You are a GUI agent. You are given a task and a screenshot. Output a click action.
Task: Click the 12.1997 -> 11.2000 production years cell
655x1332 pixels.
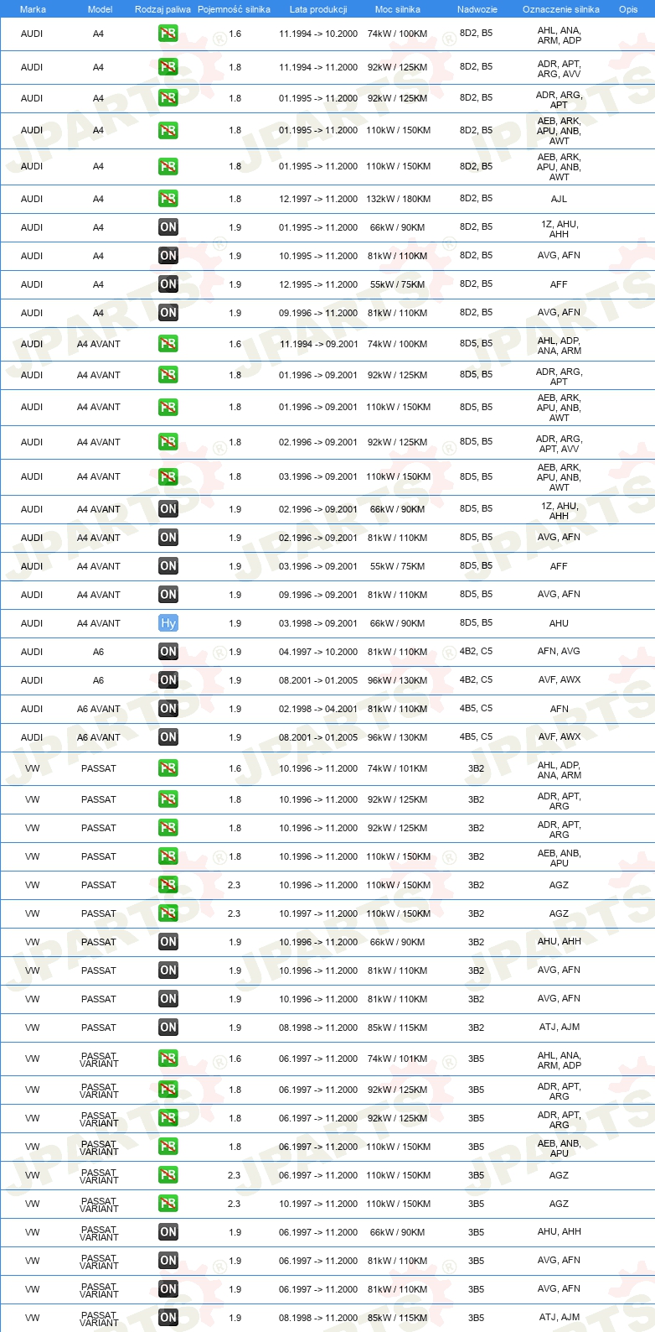click(x=318, y=199)
